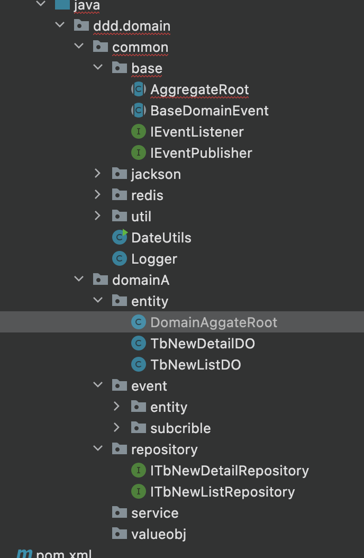Expand the subcrible folder under event
The width and height of the screenshot is (364, 558).
pos(116,428)
